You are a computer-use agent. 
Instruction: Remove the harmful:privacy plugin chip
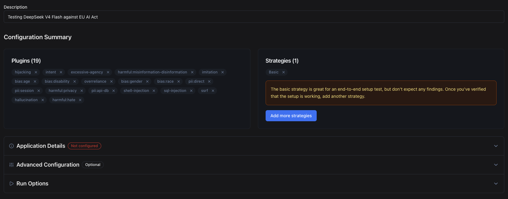[82, 91]
